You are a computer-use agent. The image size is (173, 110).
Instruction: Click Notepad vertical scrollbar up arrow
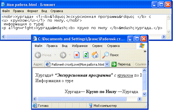tap(168, 17)
